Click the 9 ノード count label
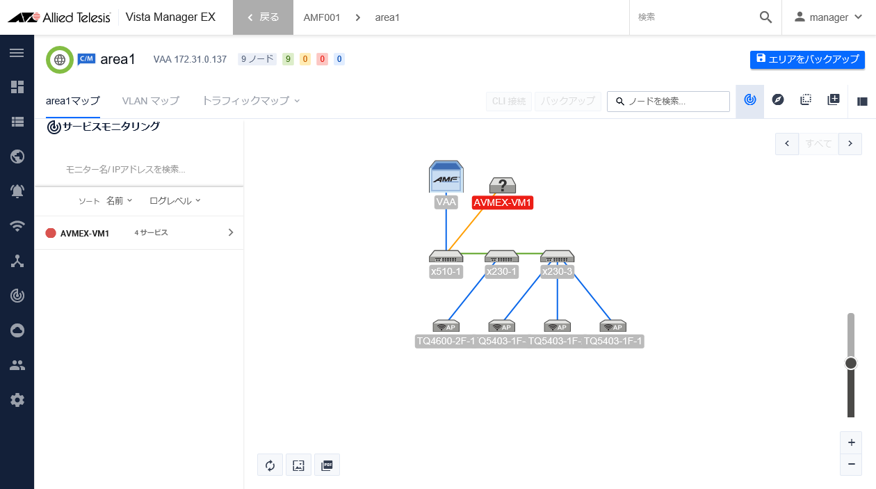The height and width of the screenshot is (489, 876). [x=257, y=59]
